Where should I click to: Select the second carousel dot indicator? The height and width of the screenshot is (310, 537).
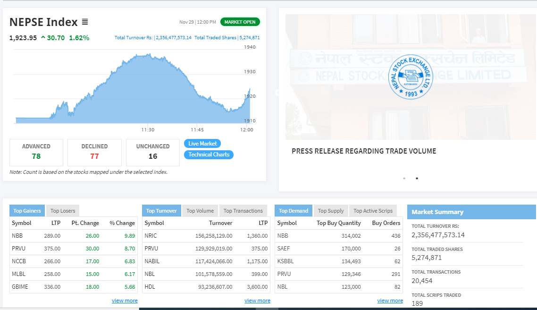tap(417, 178)
